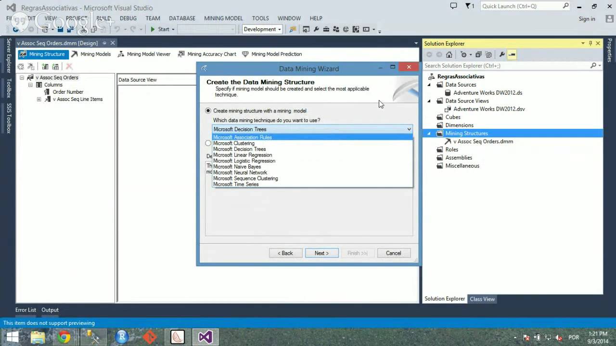
Task: Open Chrome from the taskbar
Action: click(x=64, y=337)
